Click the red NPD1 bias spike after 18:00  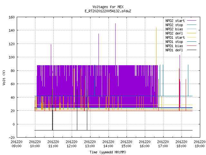[186, 95]
